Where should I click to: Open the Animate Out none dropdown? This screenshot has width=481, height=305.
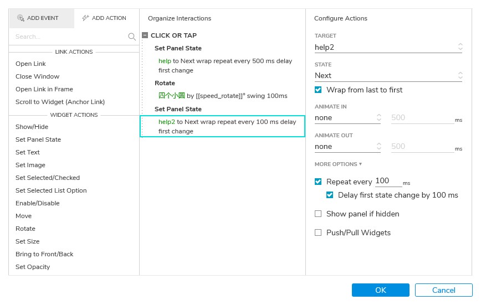pos(347,147)
